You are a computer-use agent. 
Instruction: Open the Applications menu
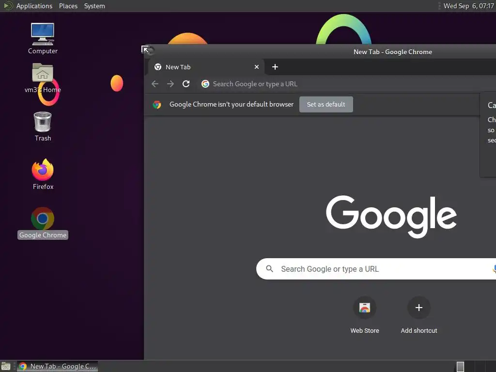34,6
